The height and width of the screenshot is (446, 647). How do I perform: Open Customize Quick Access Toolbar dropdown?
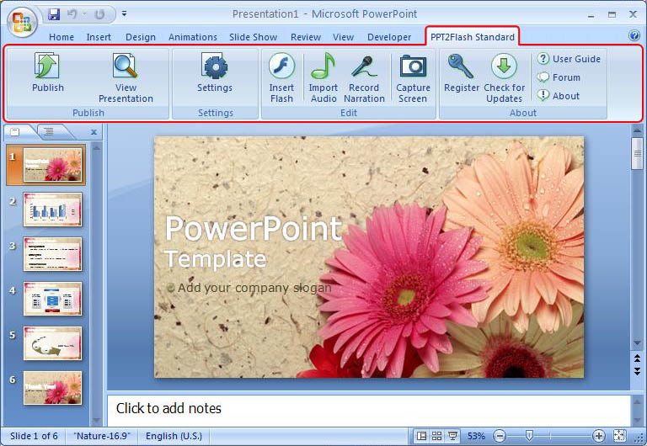point(124,14)
